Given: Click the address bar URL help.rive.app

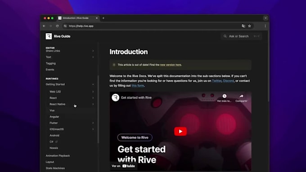Looking at the screenshot, I should (81, 26).
